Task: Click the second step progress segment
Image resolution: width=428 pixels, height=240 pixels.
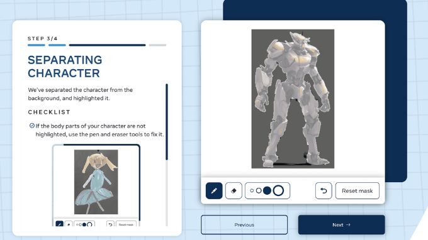Action: point(57,45)
